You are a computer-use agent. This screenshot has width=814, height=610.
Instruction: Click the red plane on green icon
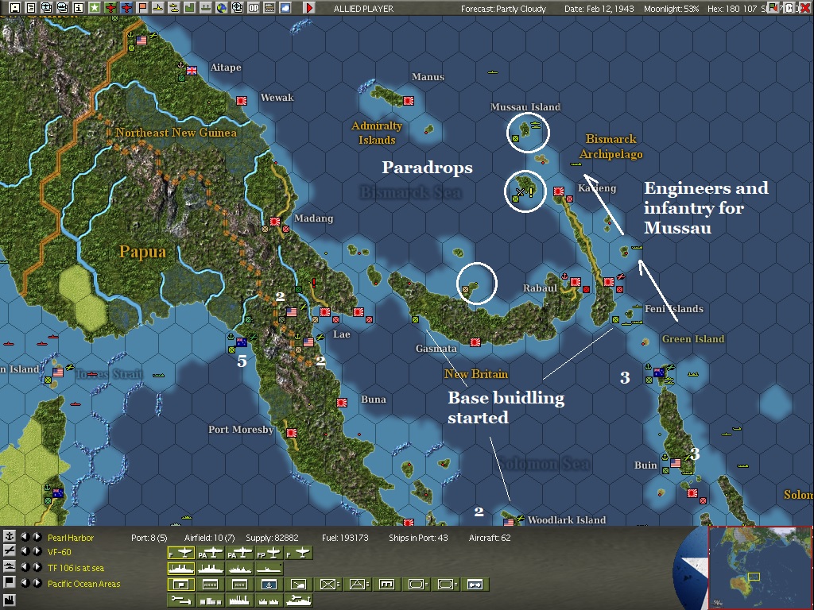(110, 8)
